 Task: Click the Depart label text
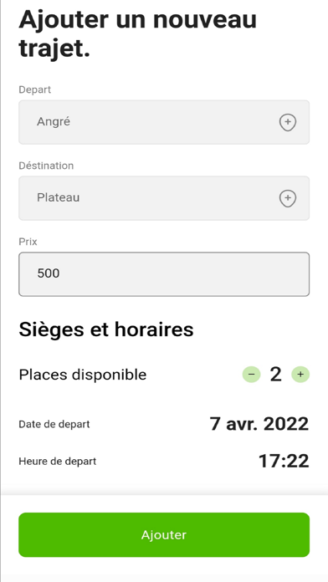[x=35, y=89]
